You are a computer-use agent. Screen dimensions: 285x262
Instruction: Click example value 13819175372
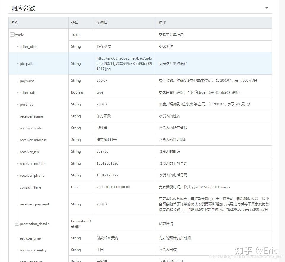coord(107,175)
